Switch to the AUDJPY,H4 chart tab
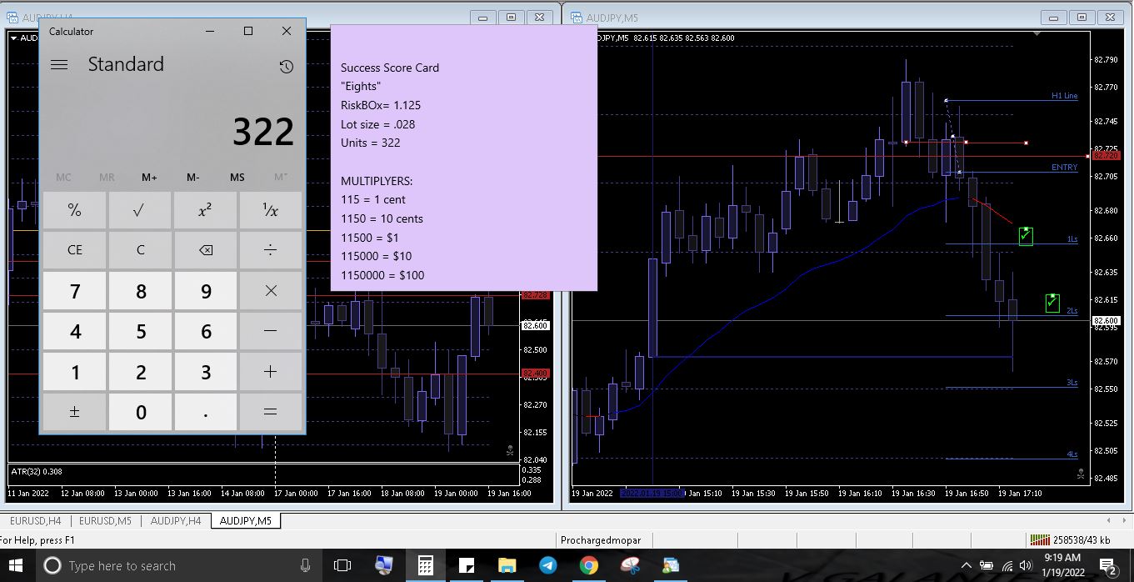 [x=176, y=521]
